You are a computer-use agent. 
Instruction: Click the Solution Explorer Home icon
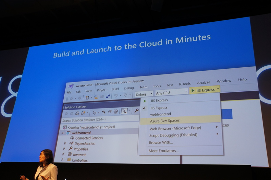click(x=77, y=113)
